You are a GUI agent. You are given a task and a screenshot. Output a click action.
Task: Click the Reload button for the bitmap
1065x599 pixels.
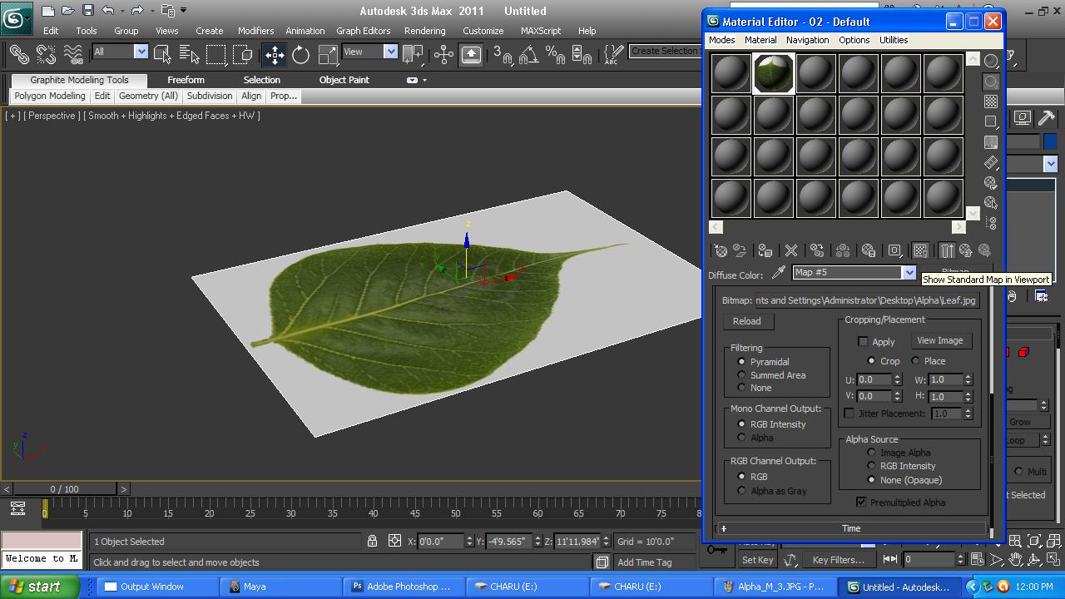(746, 321)
